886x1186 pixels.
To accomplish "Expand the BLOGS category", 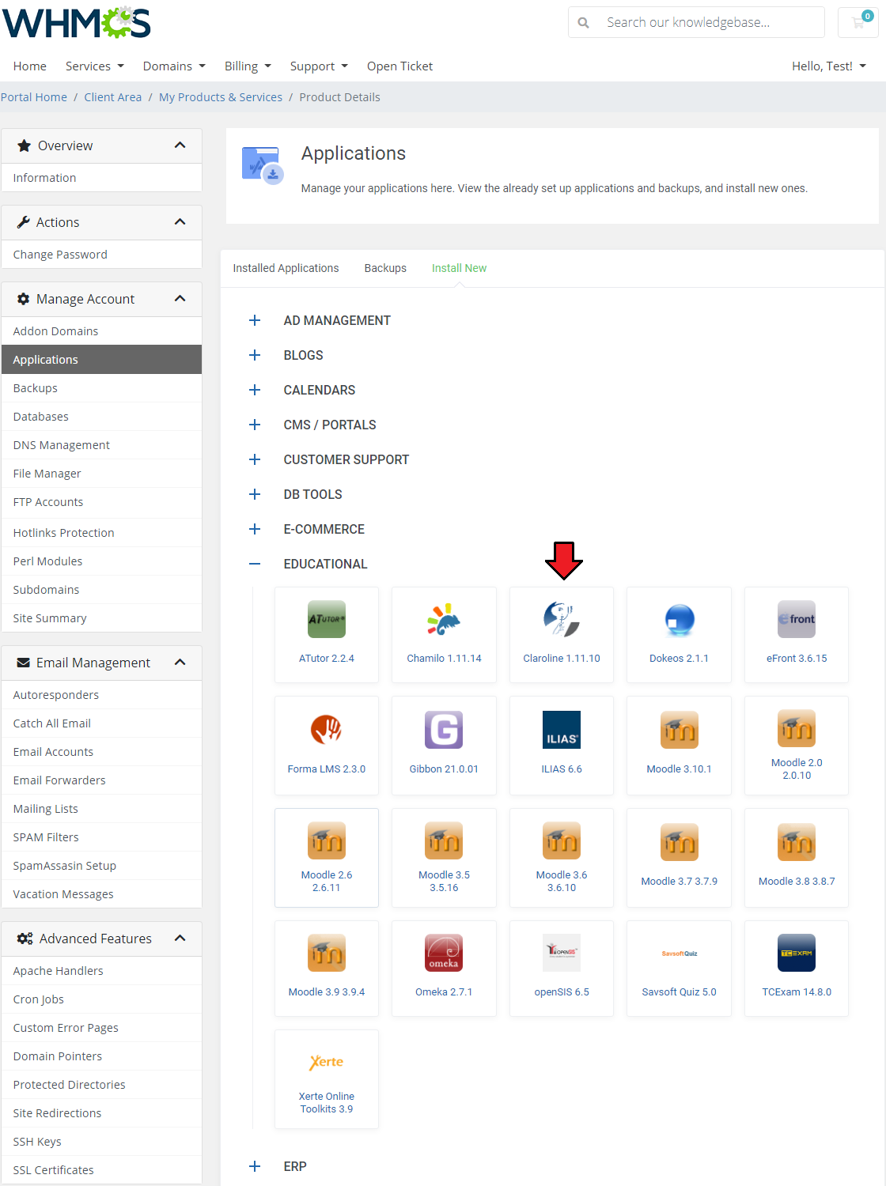I will click(x=255, y=355).
